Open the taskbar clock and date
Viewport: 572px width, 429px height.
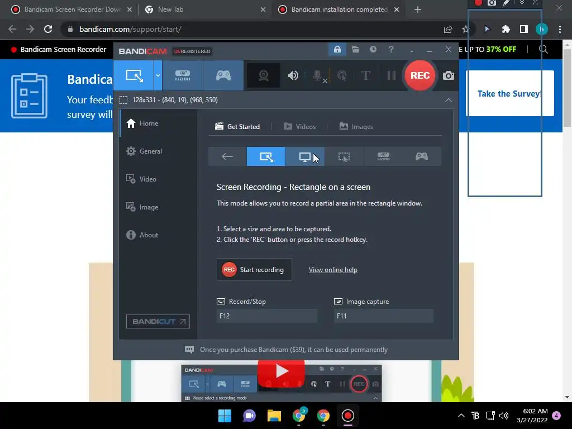coord(532,416)
